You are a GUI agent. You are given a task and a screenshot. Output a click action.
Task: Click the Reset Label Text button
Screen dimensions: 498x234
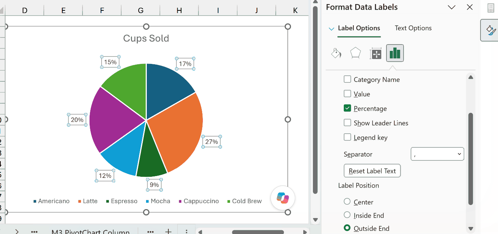tap(372, 171)
